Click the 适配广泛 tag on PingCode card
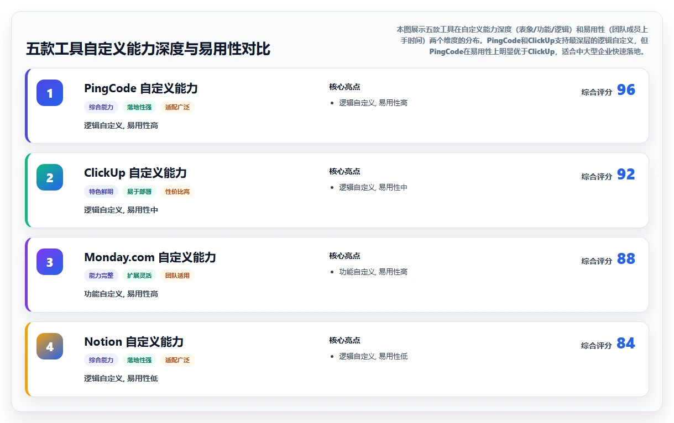The height and width of the screenshot is (423, 674). coord(177,107)
